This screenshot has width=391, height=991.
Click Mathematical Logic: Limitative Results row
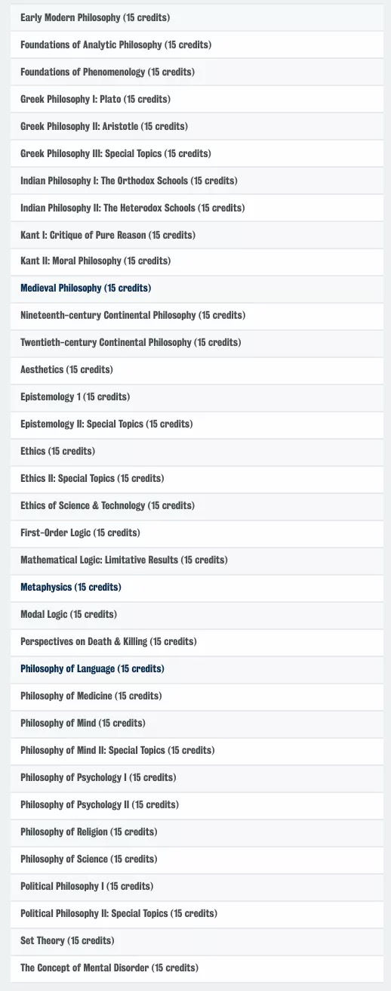[x=196, y=560]
